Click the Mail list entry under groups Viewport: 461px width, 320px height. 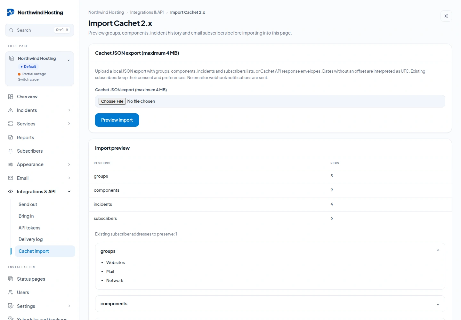(110, 271)
